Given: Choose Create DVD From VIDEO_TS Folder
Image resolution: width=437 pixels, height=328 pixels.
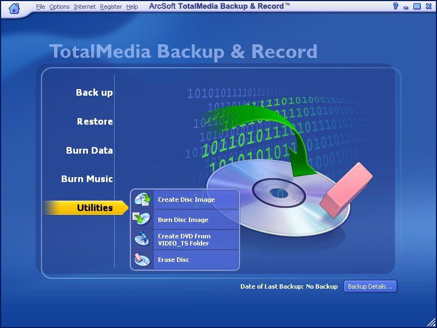Looking at the screenshot, I should pyautogui.click(x=185, y=239).
